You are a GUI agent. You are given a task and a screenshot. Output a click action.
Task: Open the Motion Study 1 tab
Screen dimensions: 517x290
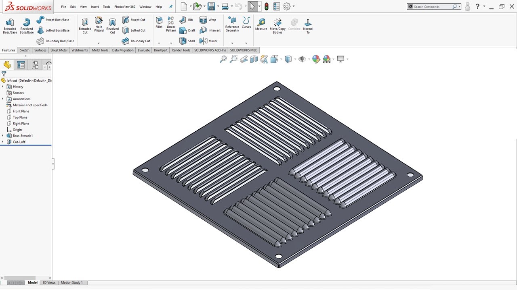[x=71, y=283]
